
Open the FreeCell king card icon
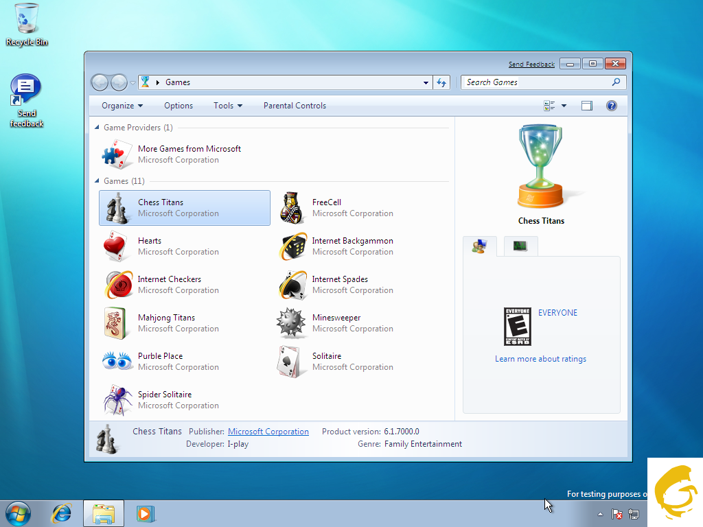click(x=292, y=208)
